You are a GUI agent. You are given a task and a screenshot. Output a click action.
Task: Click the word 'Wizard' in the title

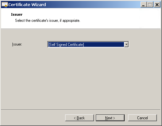(39, 4)
